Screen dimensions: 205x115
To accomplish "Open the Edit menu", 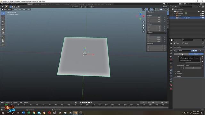I will click(8, 4).
